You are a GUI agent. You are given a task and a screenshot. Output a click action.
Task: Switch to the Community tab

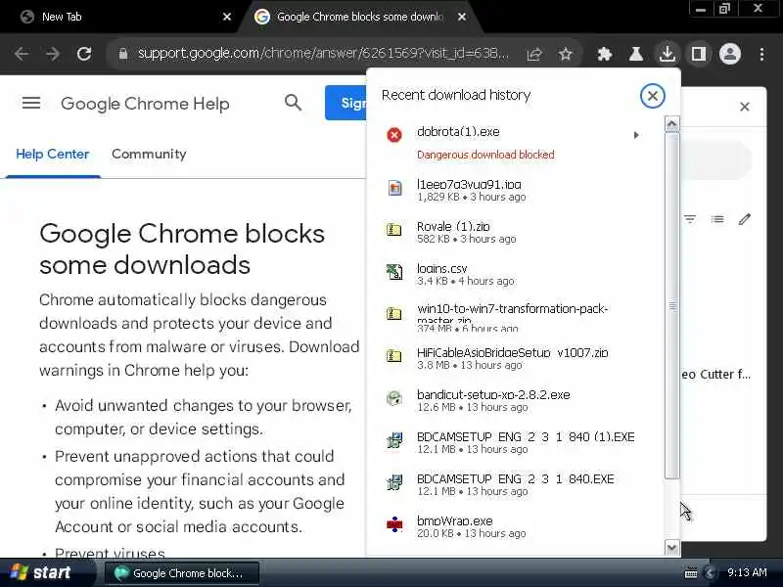point(149,155)
